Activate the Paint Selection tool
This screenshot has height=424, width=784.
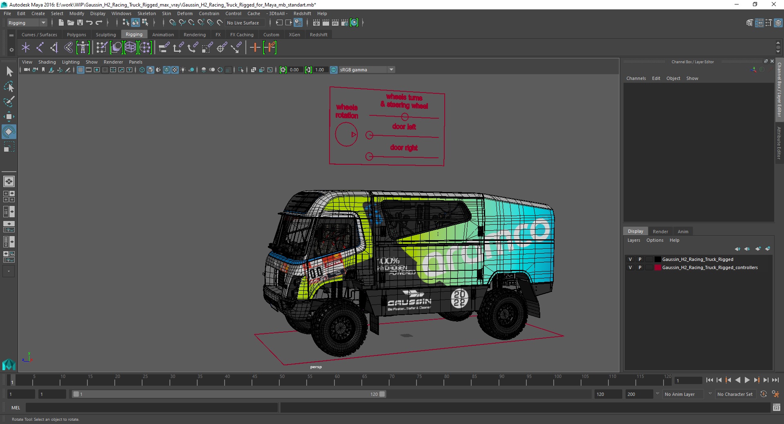coord(9,102)
